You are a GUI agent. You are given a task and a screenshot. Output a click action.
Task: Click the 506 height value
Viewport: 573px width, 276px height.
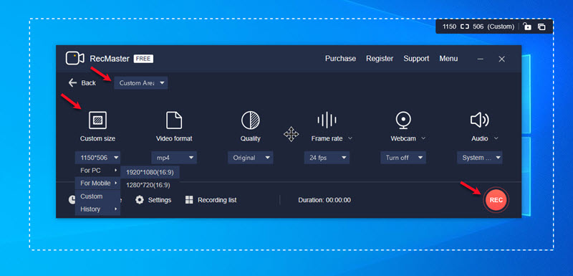coord(478,27)
